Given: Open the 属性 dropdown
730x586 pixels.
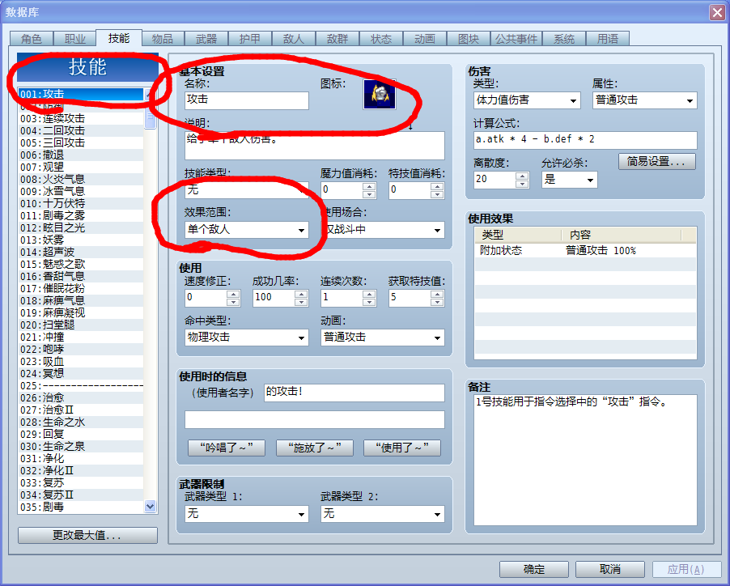Looking at the screenshot, I should point(645,100).
